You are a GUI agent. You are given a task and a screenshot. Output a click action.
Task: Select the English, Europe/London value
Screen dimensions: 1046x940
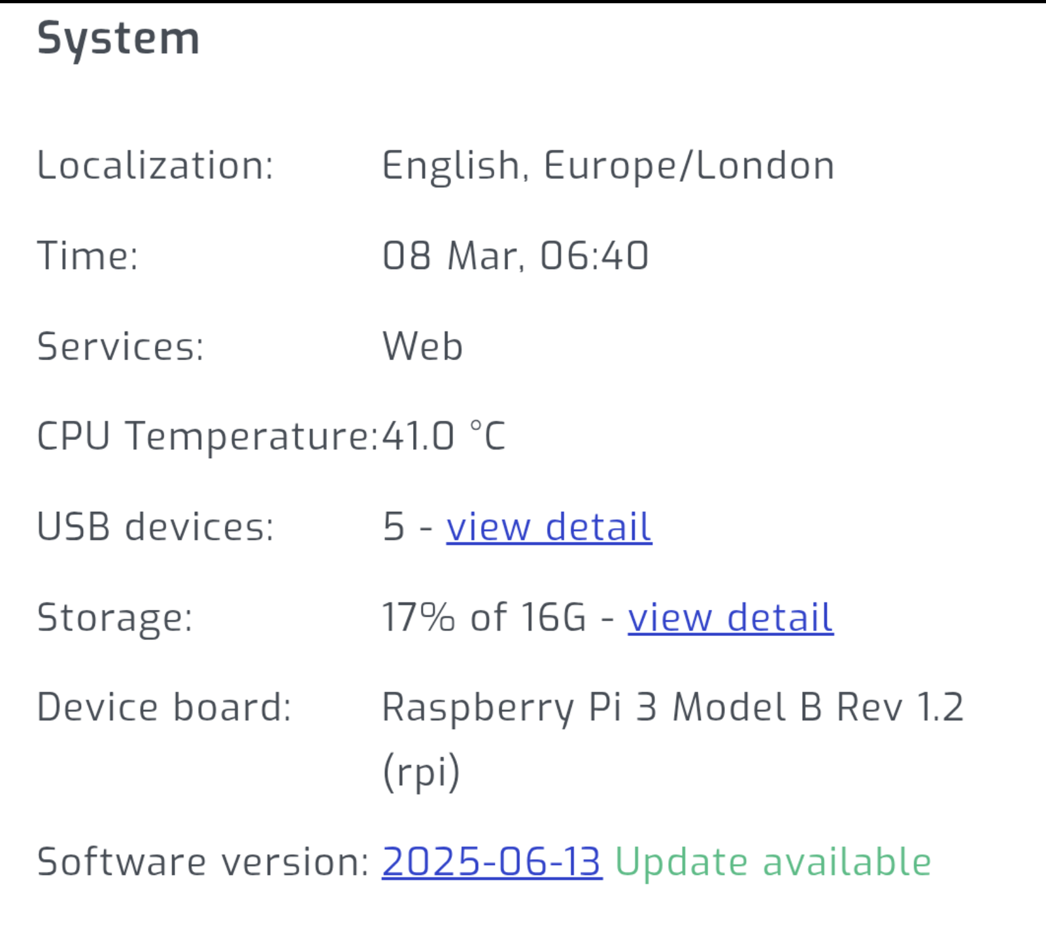pyautogui.click(x=608, y=166)
